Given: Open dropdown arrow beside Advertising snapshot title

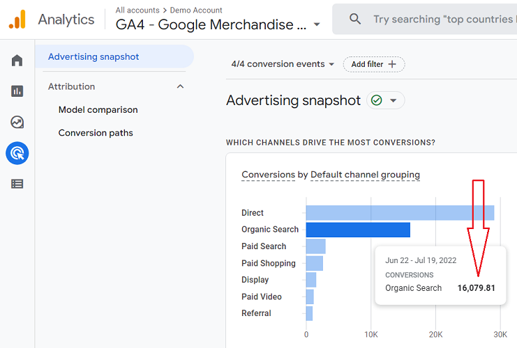Looking at the screenshot, I should pos(393,100).
